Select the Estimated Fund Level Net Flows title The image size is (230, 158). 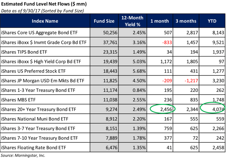[44, 4]
